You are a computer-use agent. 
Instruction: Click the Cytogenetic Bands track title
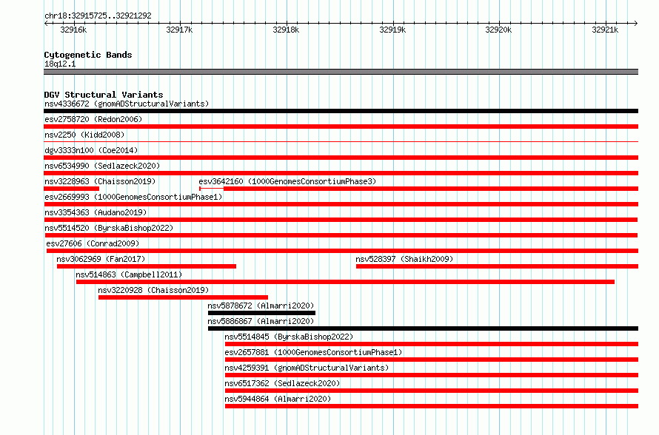tap(88, 55)
